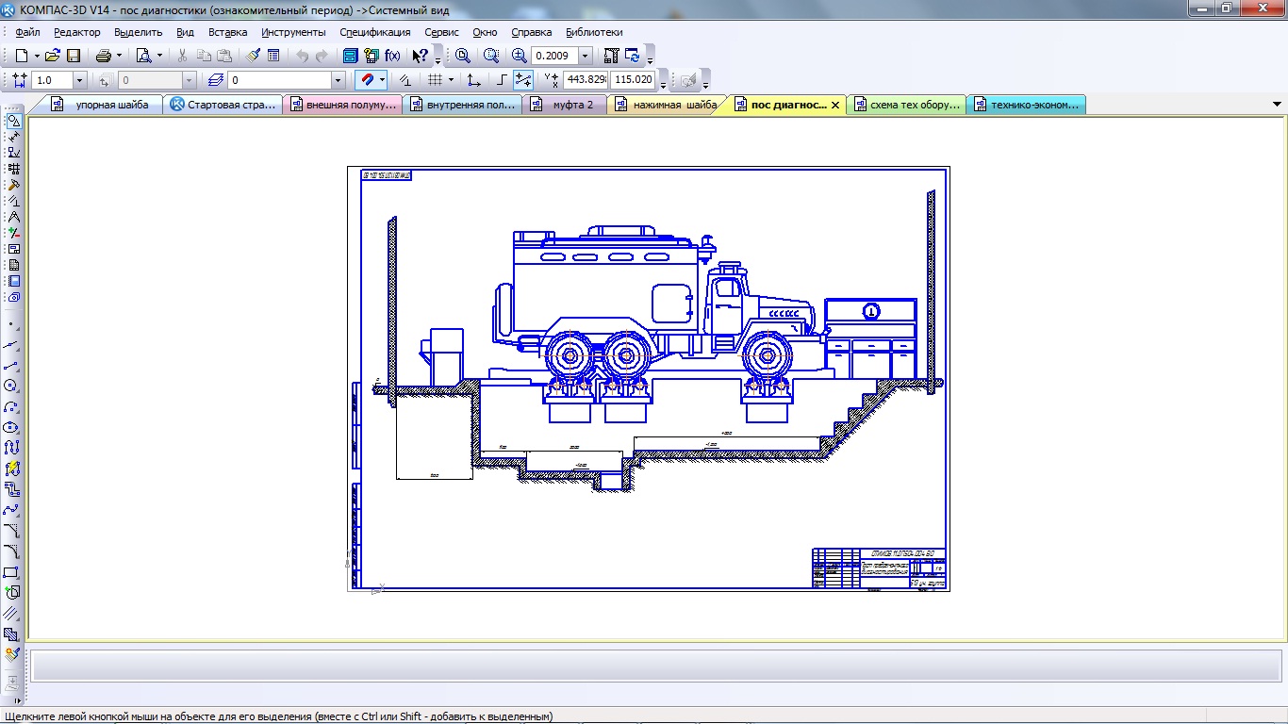Open the Спецификация menu

(x=375, y=32)
